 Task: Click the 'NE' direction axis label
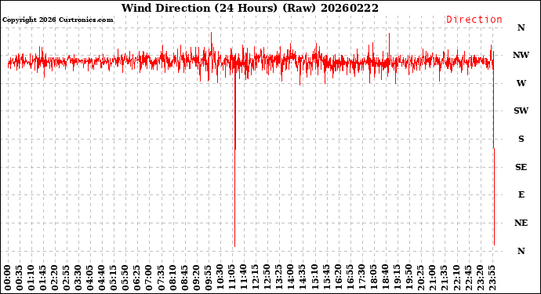click(x=521, y=223)
